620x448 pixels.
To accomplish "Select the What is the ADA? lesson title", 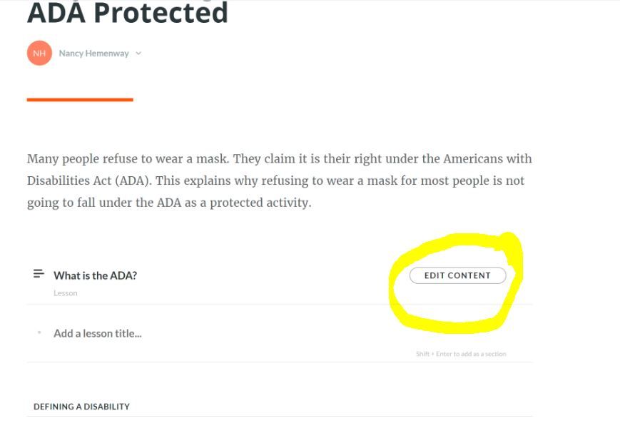I will 95,275.
